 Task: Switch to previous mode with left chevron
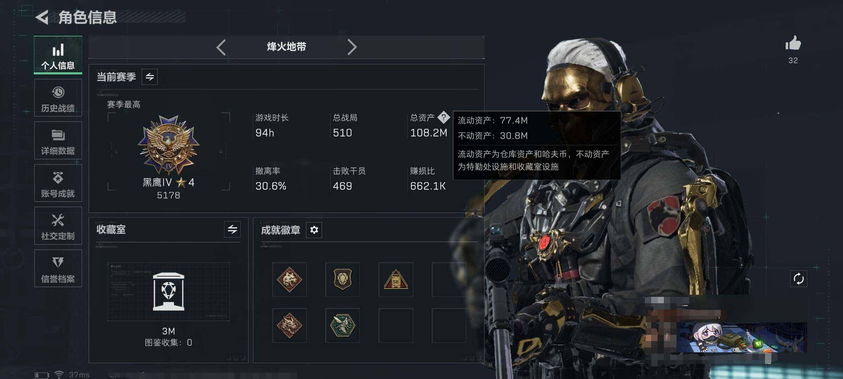point(221,47)
